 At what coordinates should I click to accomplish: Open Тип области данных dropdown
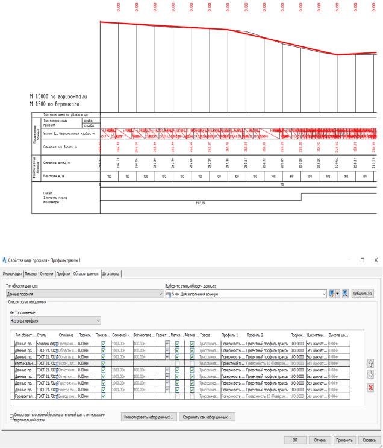tap(84, 294)
